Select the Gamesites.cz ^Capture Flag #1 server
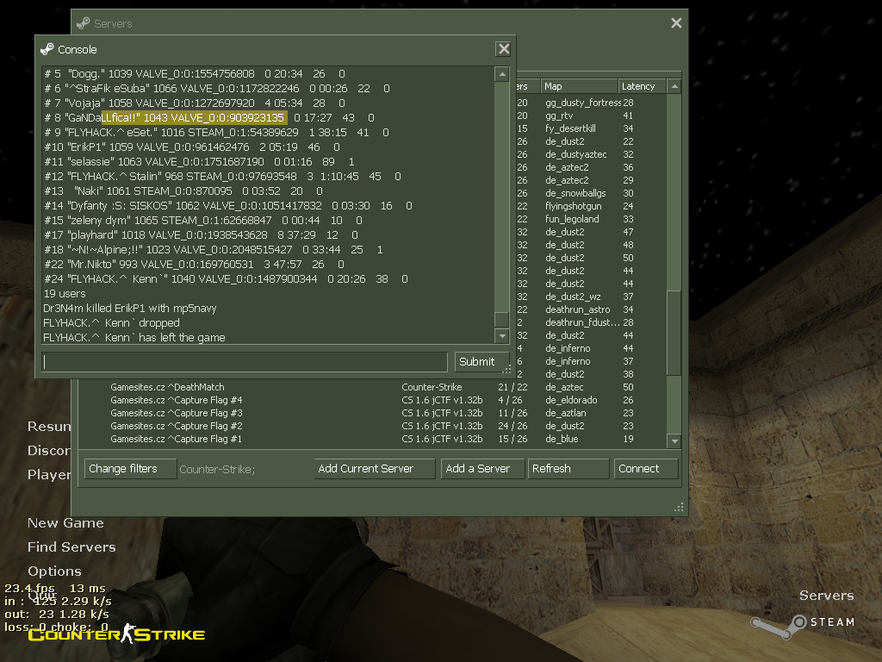 point(177,440)
